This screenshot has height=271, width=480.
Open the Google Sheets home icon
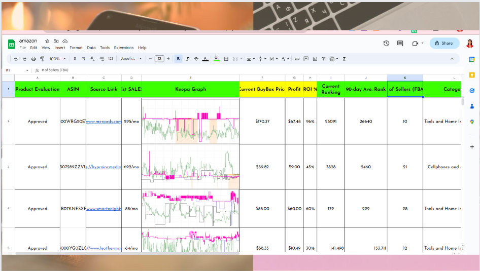pyautogui.click(x=11, y=44)
